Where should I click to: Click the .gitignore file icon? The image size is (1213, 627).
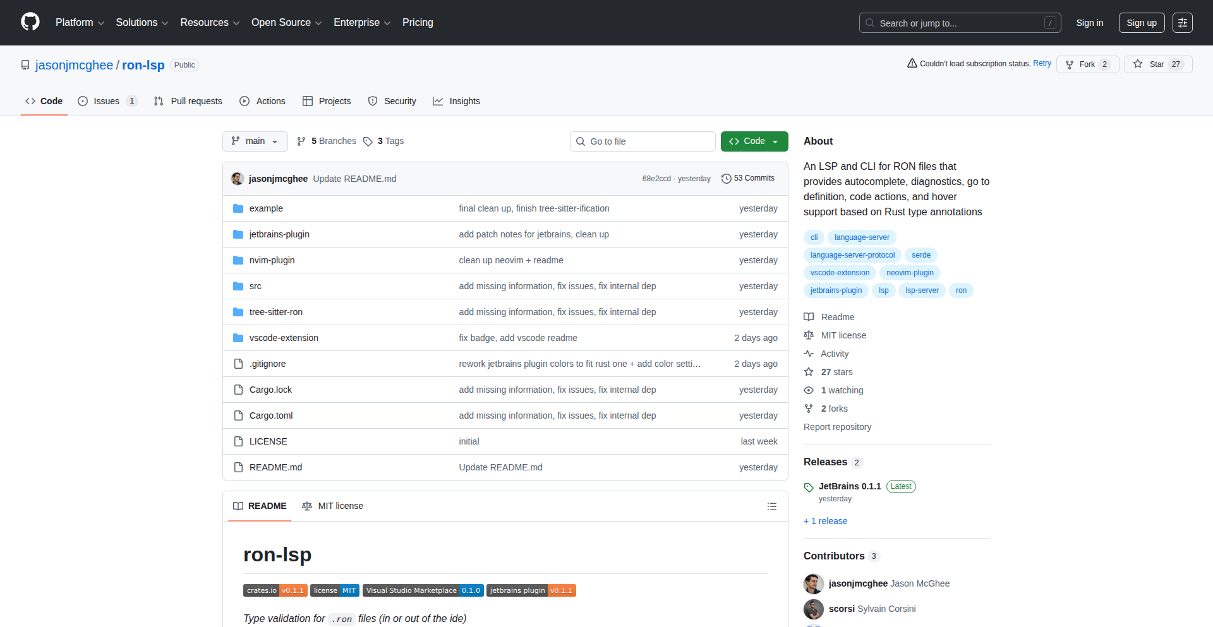point(238,364)
